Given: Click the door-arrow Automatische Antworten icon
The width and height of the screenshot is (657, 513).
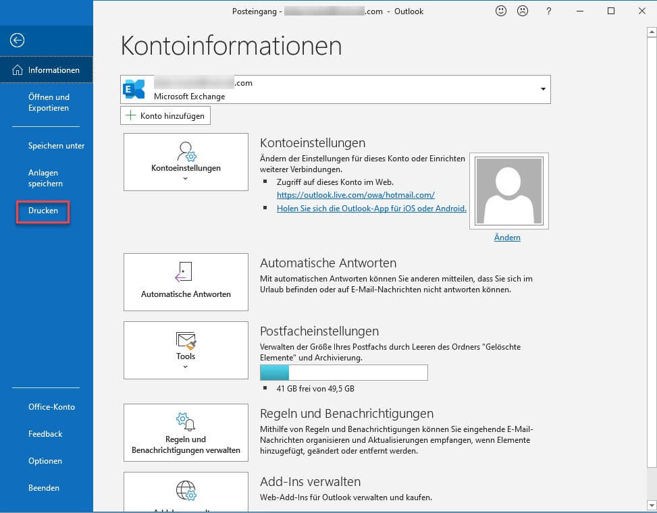Looking at the screenshot, I should pos(184,272).
